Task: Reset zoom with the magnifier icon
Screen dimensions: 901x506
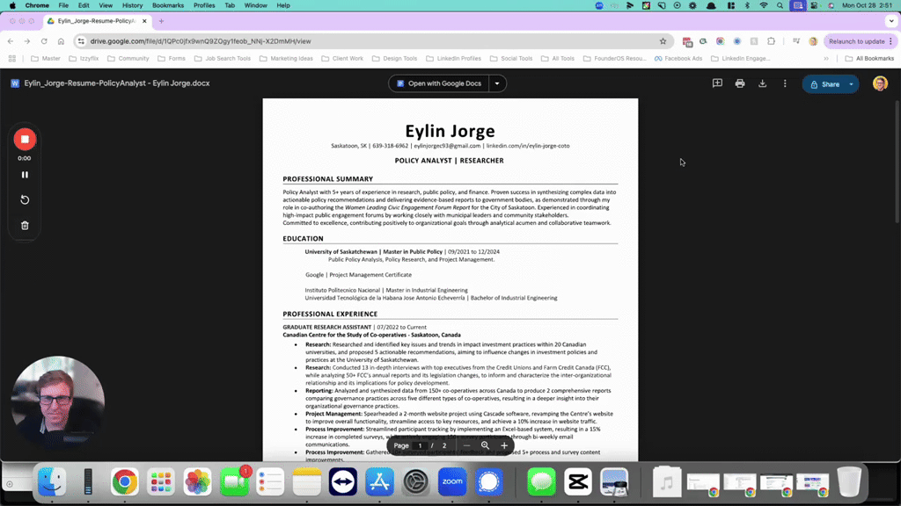Action: [485, 445]
